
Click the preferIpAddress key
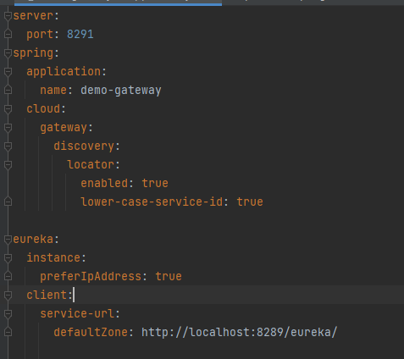pos(91,277)
